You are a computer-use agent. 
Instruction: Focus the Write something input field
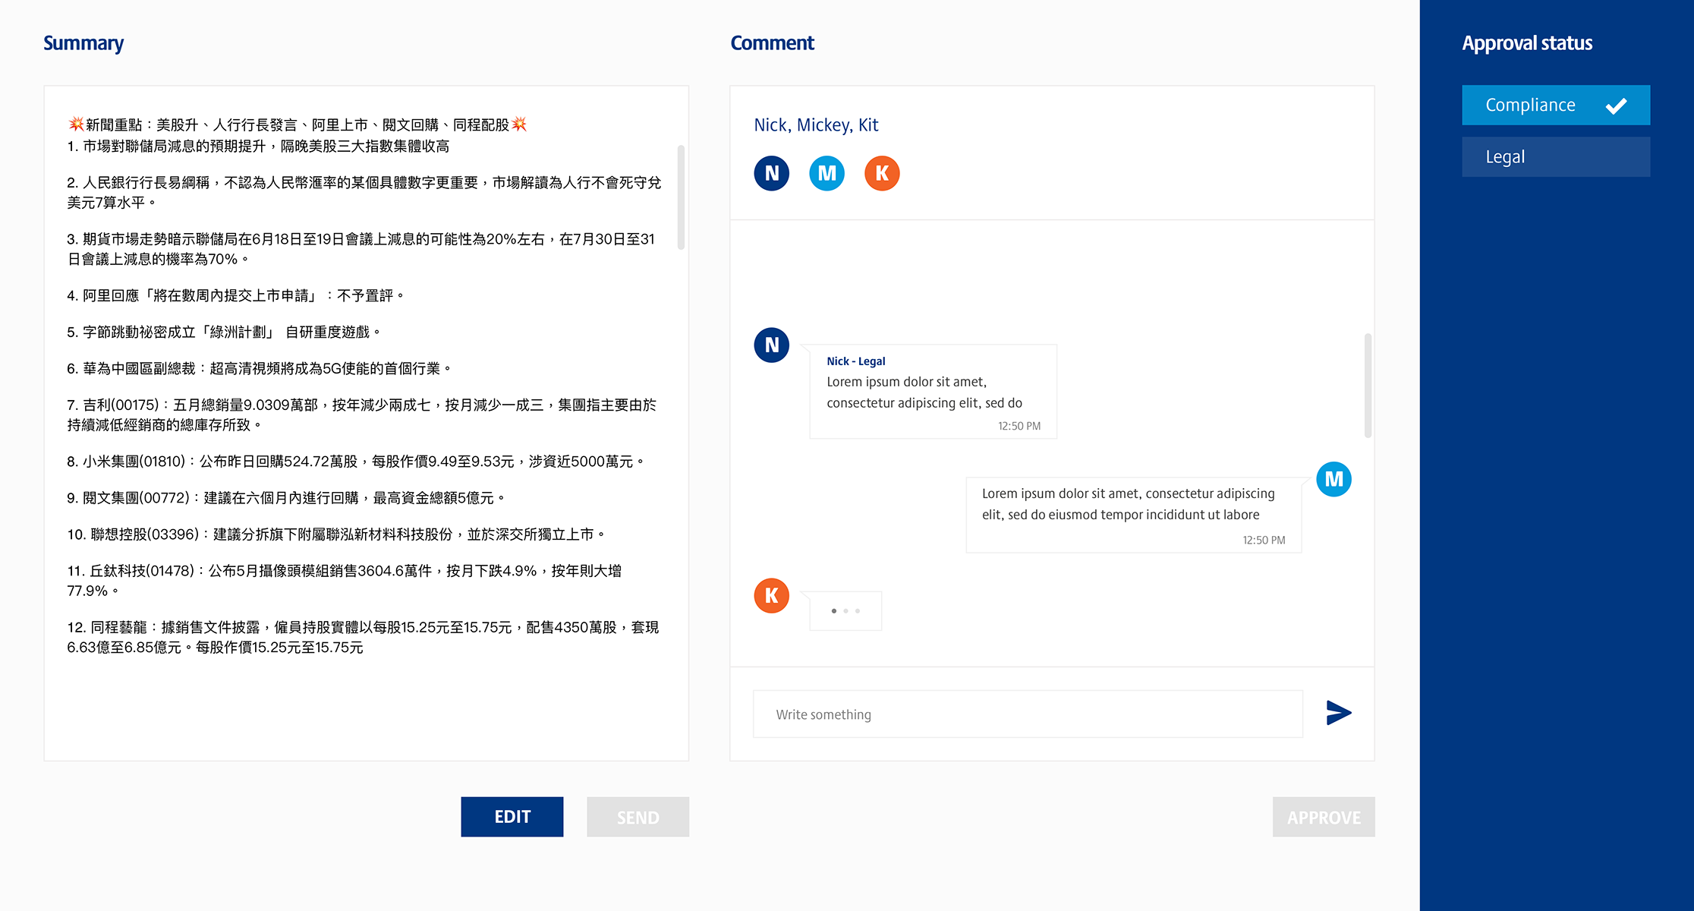pyautogui.click(x=1028, y=714)
